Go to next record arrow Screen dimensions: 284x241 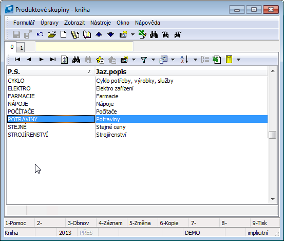coord(41,59)
